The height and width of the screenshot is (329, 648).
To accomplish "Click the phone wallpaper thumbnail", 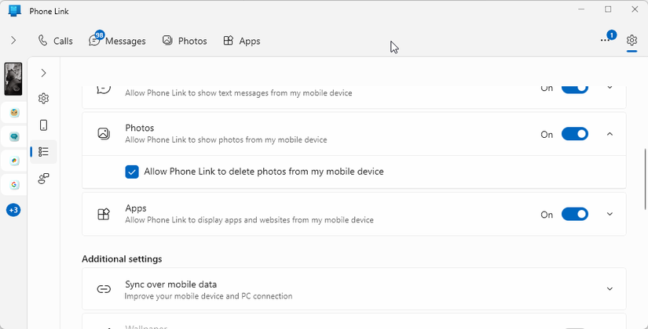I will [x=13, y=78].
